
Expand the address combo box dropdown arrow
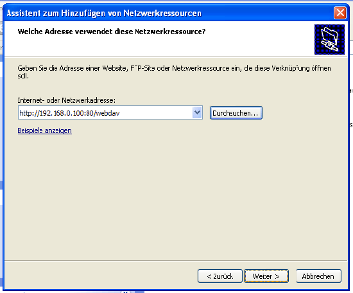(x=197, y=112)
